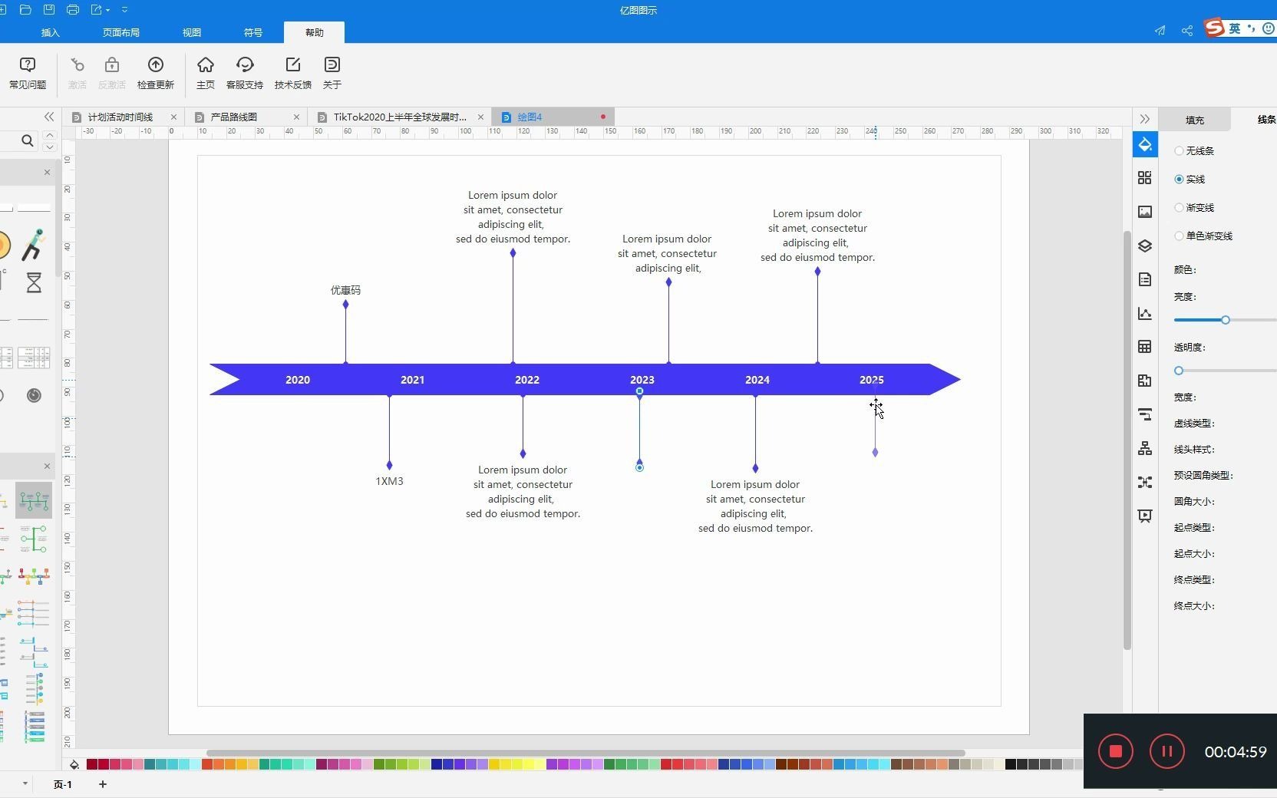
Task: Open 客服支持 customer support
Action: 245,73
